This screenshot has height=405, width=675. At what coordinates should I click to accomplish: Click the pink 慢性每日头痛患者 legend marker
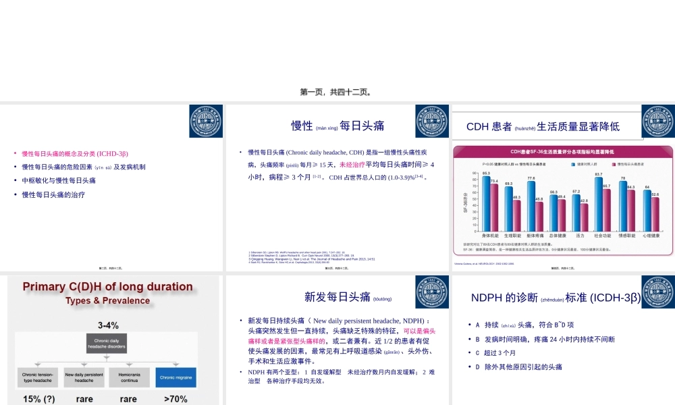tap(614, 164)
